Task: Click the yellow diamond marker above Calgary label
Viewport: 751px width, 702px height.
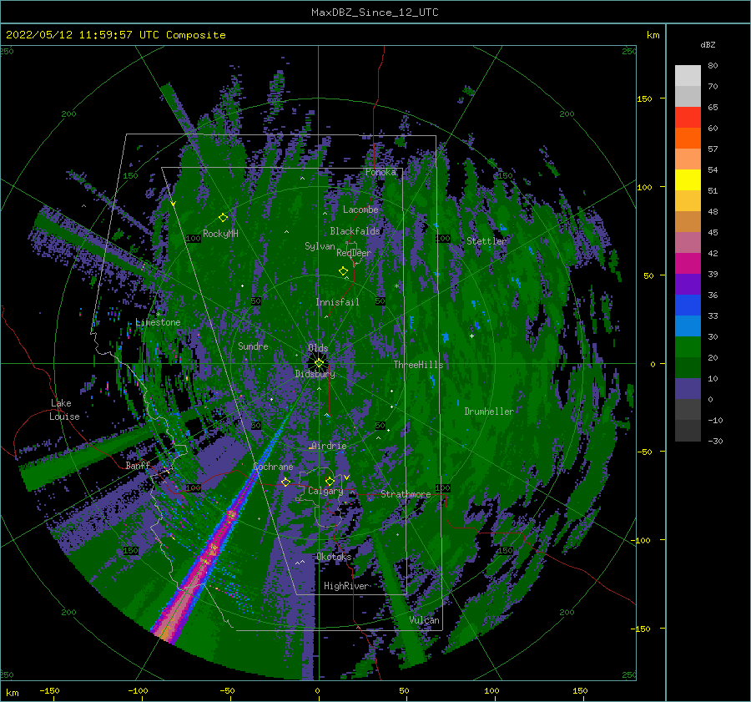Action: tap(330, 481)
